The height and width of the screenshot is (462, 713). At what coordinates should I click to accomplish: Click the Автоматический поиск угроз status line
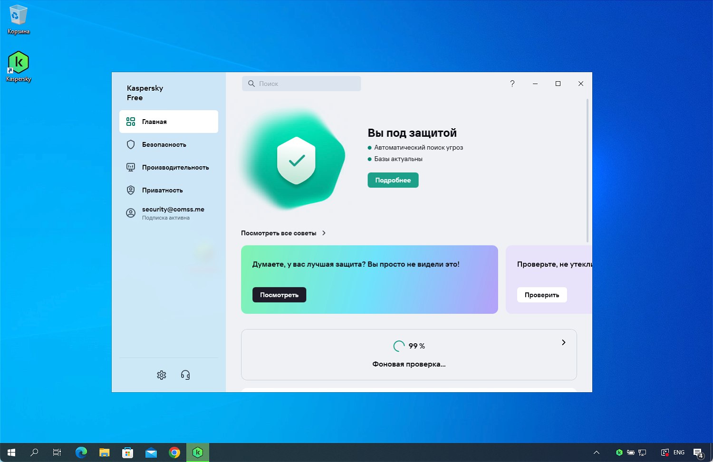click(x=418, y=148)
